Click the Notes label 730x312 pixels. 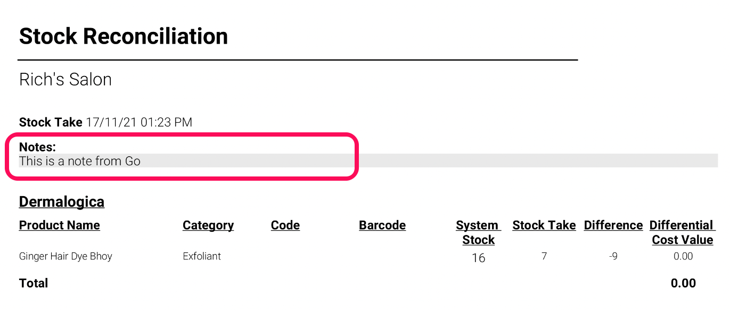[37, 147]
